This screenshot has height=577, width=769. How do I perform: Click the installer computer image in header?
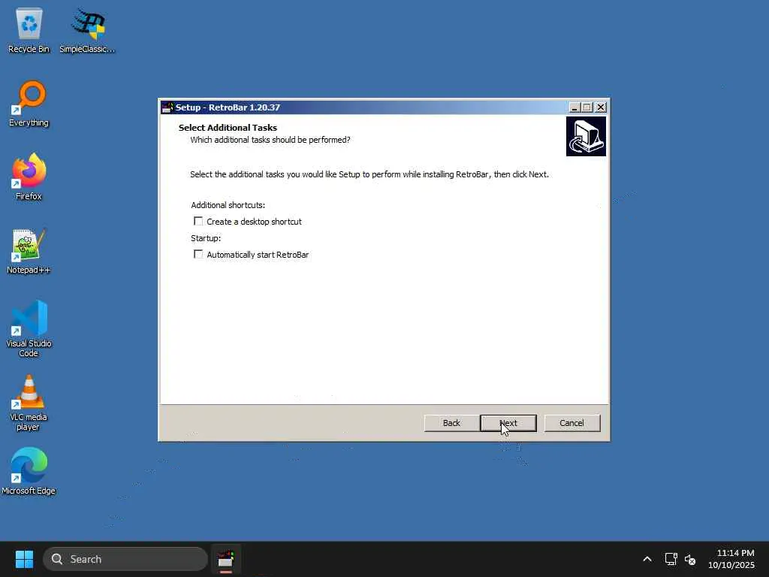586,137
